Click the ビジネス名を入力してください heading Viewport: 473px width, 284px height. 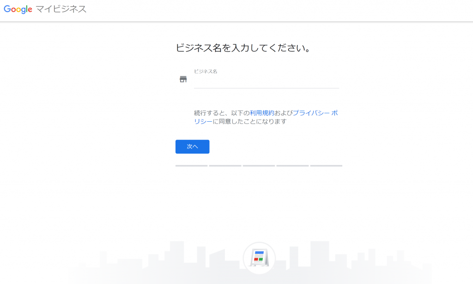coord(243,48)
